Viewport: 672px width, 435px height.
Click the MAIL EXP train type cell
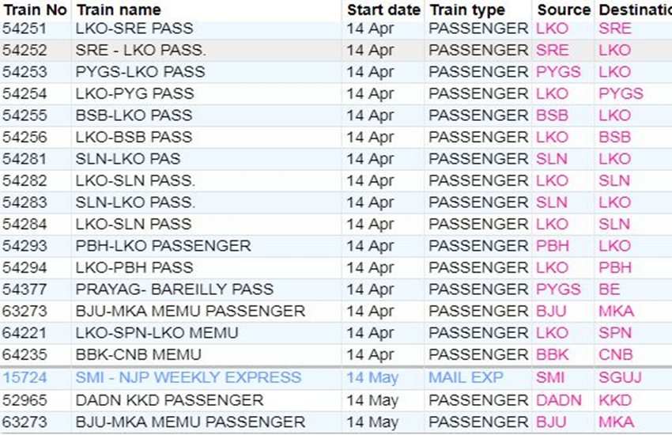click(x=465, y=378)
